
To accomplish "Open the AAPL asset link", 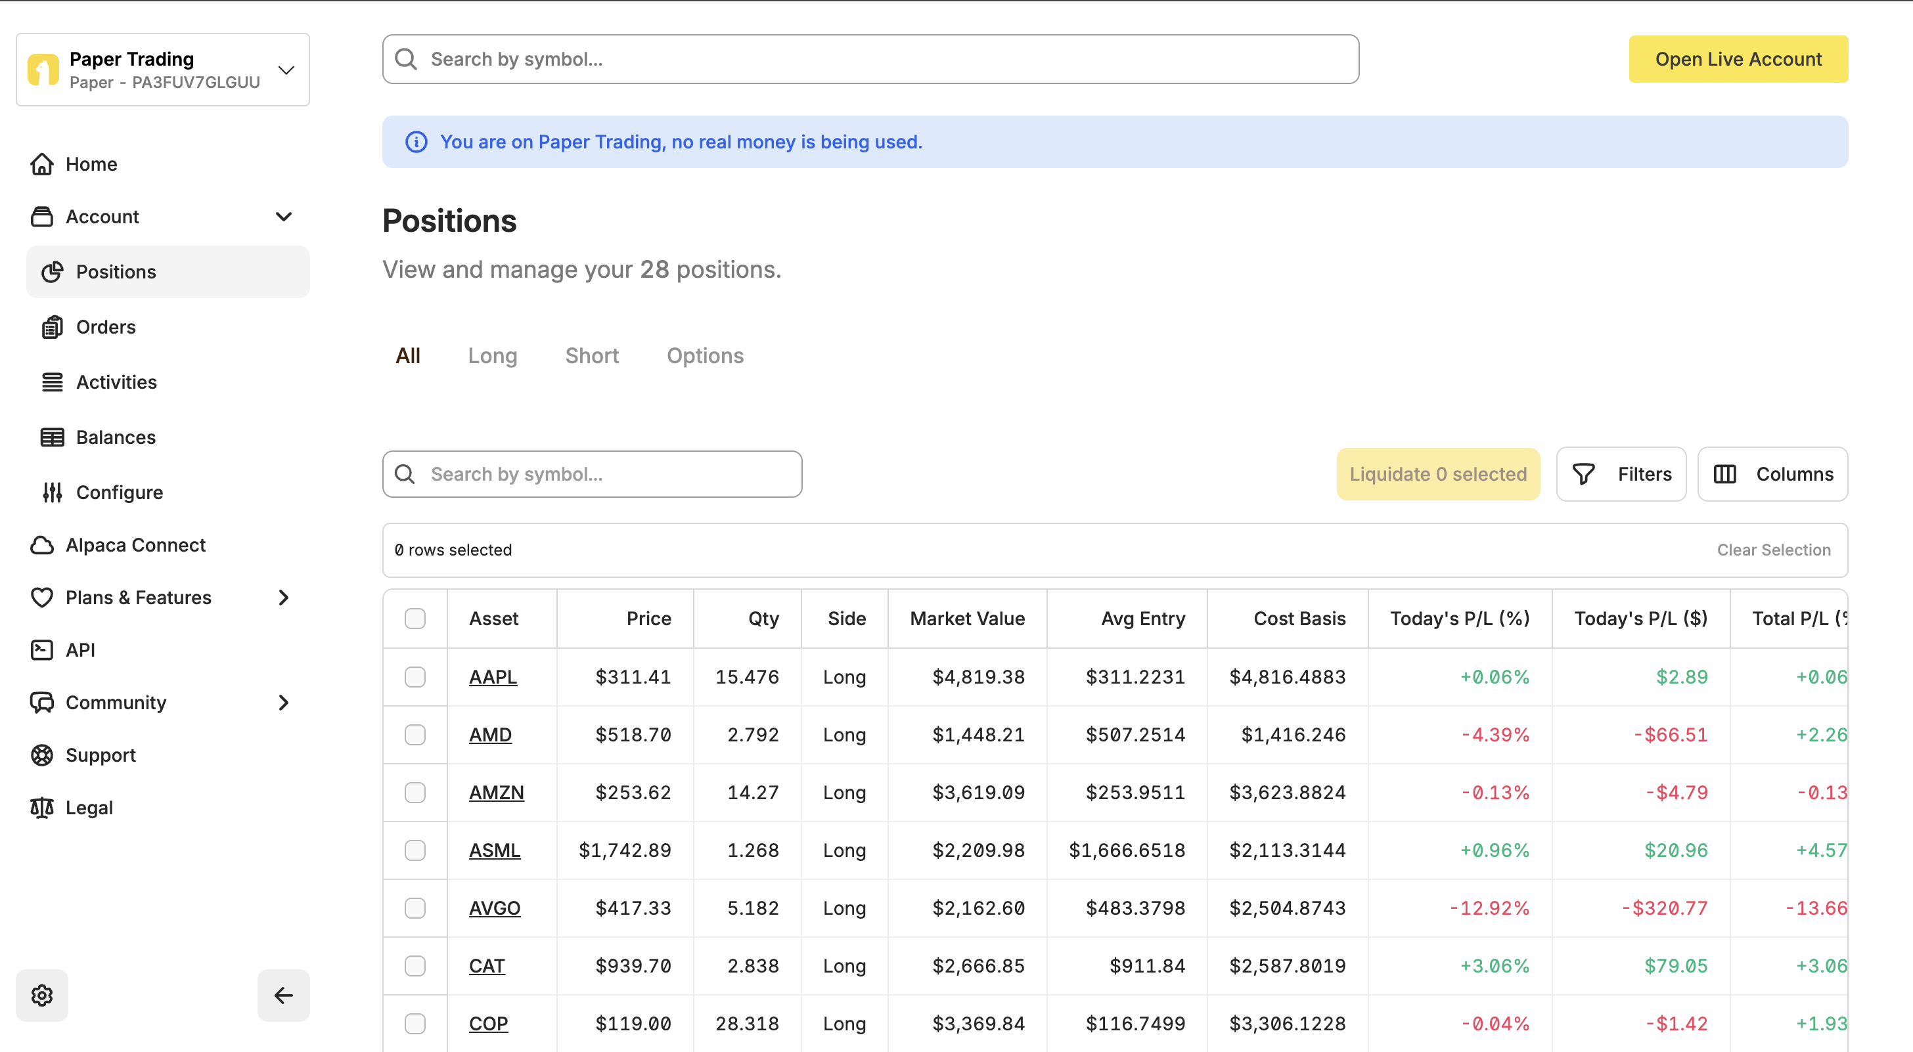I will 493,677.
